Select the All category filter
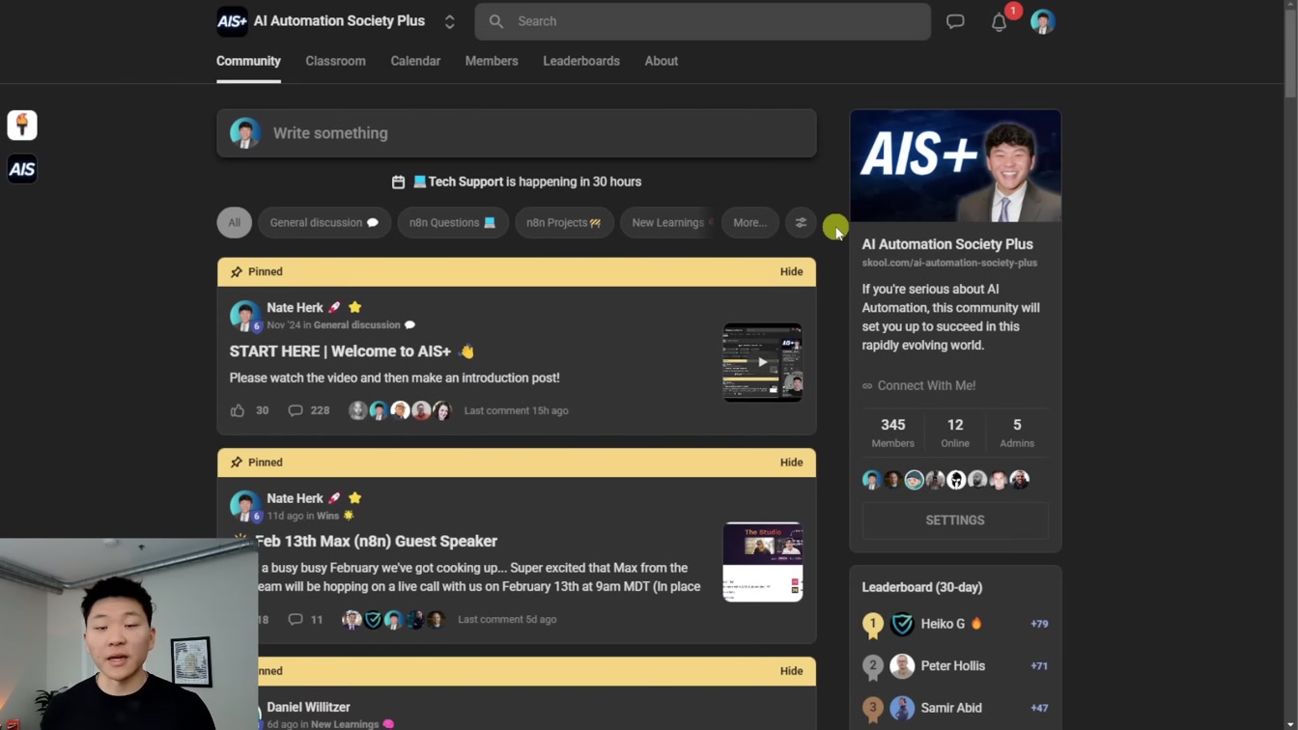Screen dimensions: 1298x730 [x=235, y=223]
